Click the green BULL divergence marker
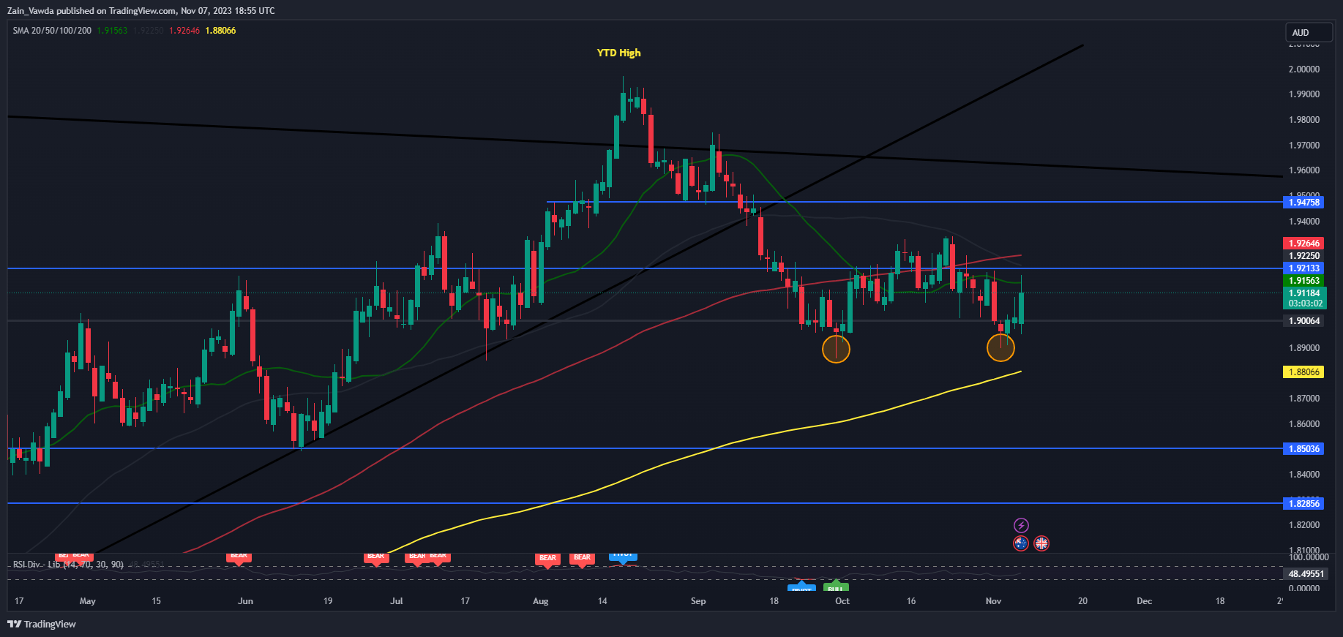The height and width of the screenshot is (637, 1343). pyautogui.click(x=836, y=587)
